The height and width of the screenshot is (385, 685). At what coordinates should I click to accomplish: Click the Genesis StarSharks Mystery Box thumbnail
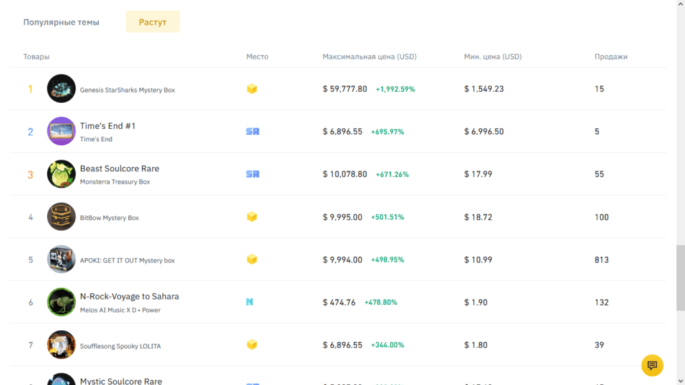[x=61, y=89]
